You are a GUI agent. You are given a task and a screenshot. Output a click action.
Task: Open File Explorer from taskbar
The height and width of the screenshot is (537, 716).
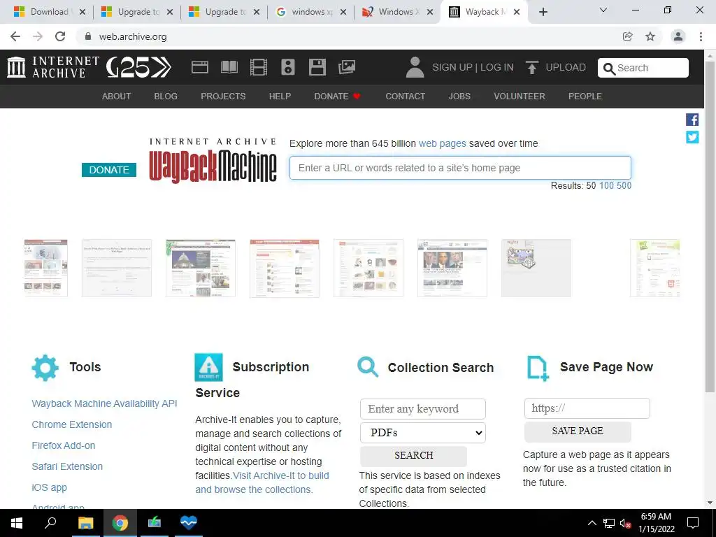pos(85,523)
